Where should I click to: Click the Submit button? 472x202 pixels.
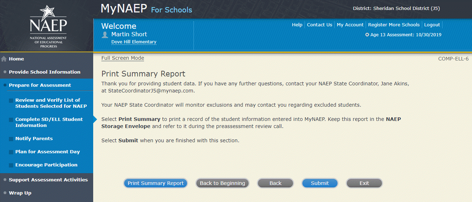click(x=320, y=183)
